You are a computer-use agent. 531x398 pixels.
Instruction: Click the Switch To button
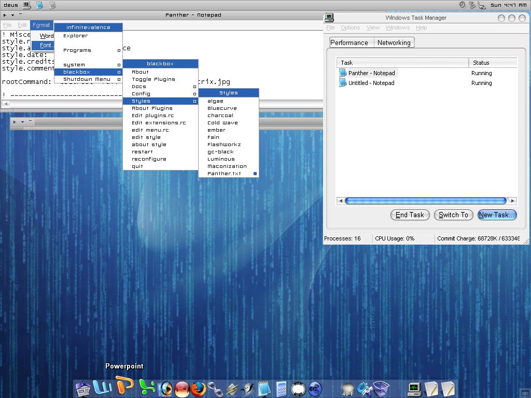pyautogui.click(x=453, y=215)
